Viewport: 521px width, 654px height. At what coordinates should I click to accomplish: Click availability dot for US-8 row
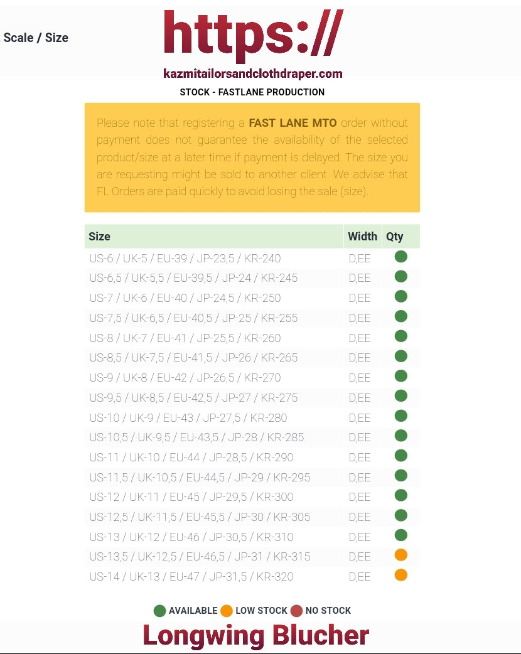[400, 336]
